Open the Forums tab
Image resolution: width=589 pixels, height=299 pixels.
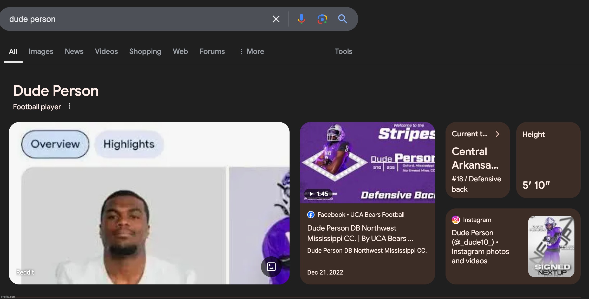(x=212, y=52)
